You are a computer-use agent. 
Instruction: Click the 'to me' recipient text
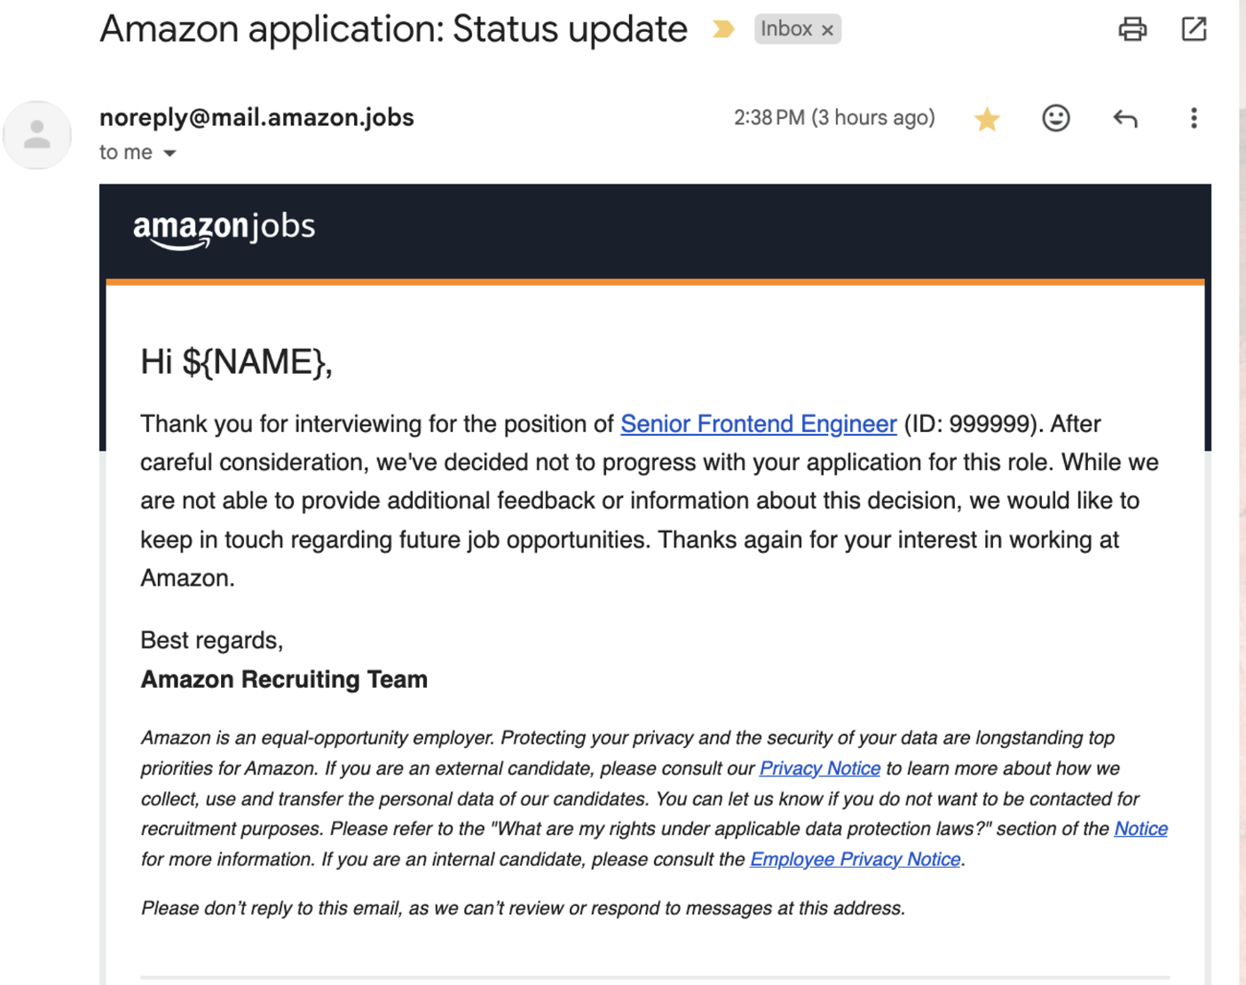pyautogui.click(x=126, y=153)
